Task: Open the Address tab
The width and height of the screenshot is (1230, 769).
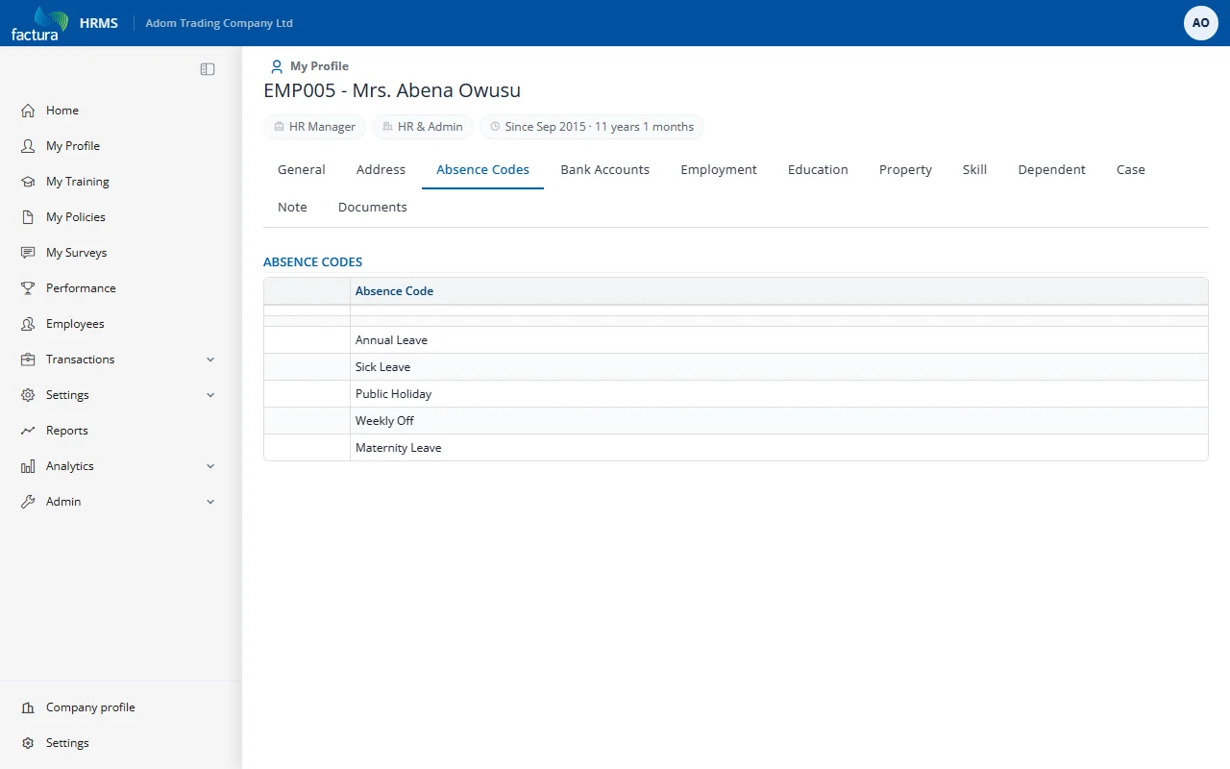Action: [x=381, y=170]
